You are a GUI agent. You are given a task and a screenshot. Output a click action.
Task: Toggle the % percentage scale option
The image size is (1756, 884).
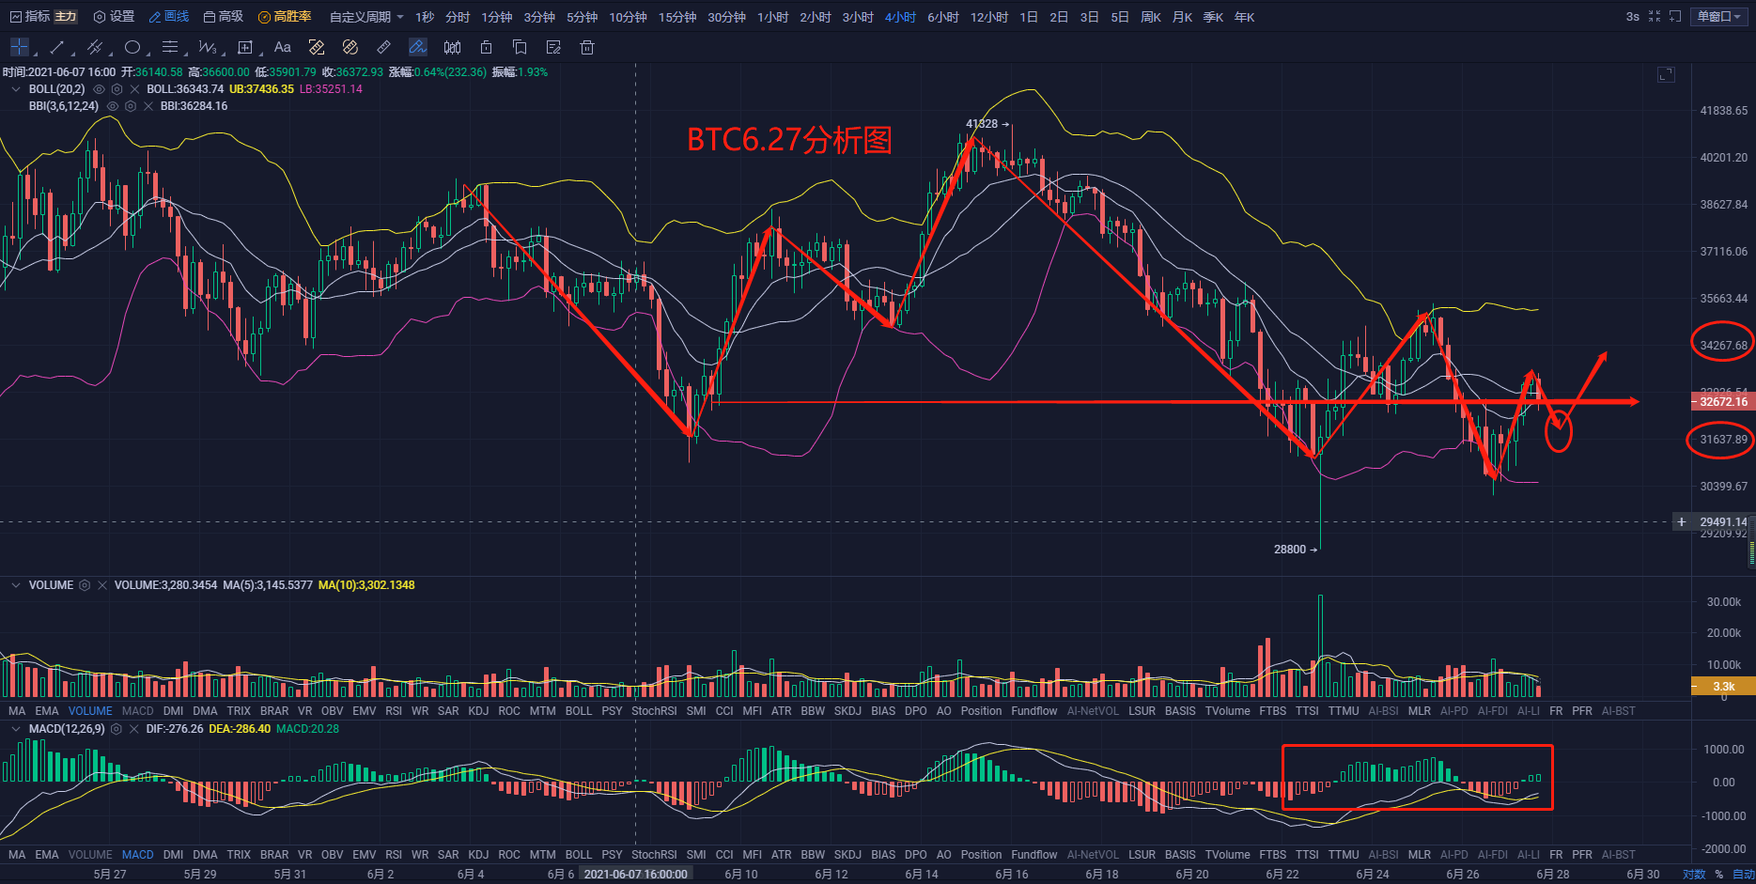point(1719,875)
